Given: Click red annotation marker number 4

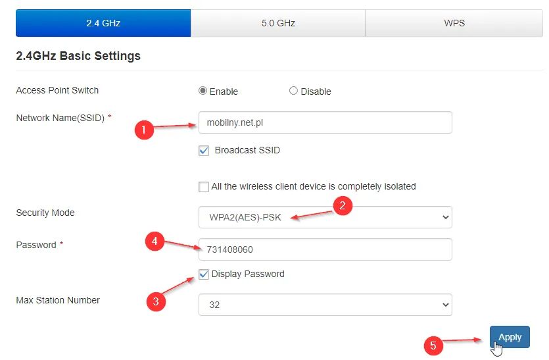Looking at the screenshot, I should pyautogui.click(x=154, y=242).
